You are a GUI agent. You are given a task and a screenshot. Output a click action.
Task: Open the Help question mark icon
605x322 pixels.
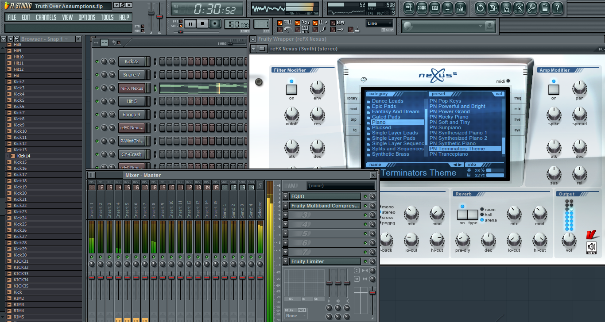point(558,8)
